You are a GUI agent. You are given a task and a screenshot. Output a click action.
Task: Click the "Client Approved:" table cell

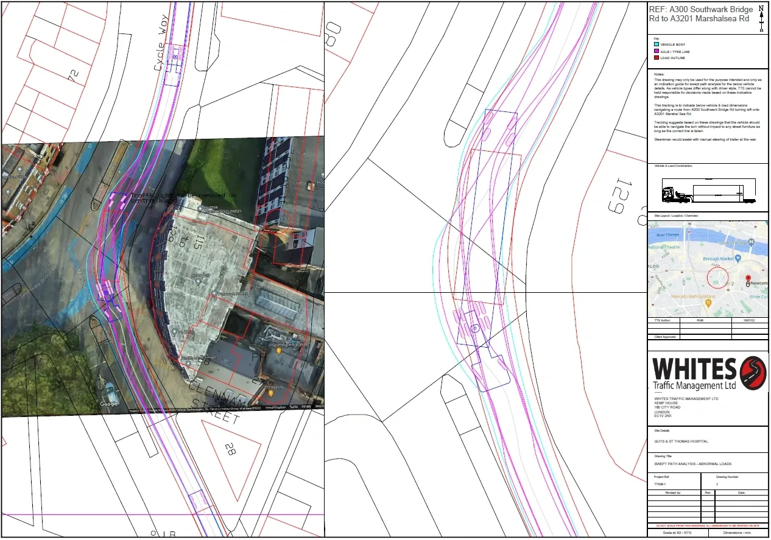[x=663, y=337]
